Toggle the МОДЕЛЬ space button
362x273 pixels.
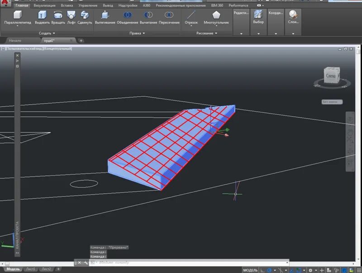point(250,270)
